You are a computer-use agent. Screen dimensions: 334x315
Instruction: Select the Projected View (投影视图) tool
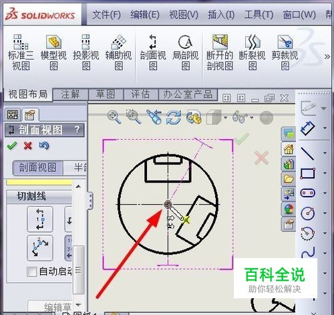click(86, 52)
